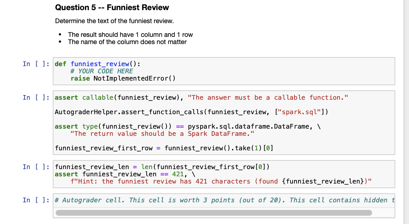Click the Question 5 -- Funniest Review heading
The height and width of the screenshot is (224, 409).
coord(112,7)
